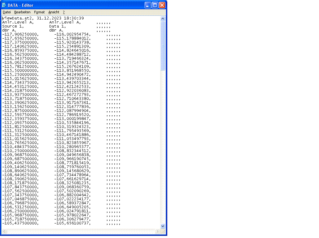Minimize the DATA Editor window

pos(148,5)
